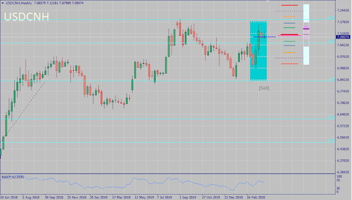The height and width of the screenshot is (200, 352).
Task: Click the 6.90820 price axis label
Action: tap(343, 68)
